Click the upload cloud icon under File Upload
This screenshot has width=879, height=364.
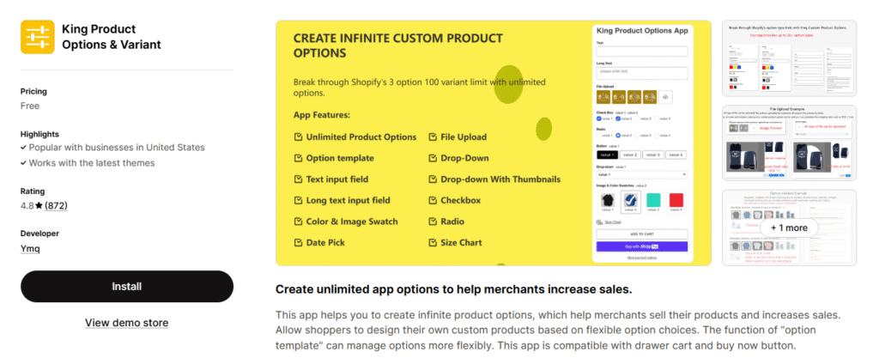pyautogui.click(x=666, y=98)
